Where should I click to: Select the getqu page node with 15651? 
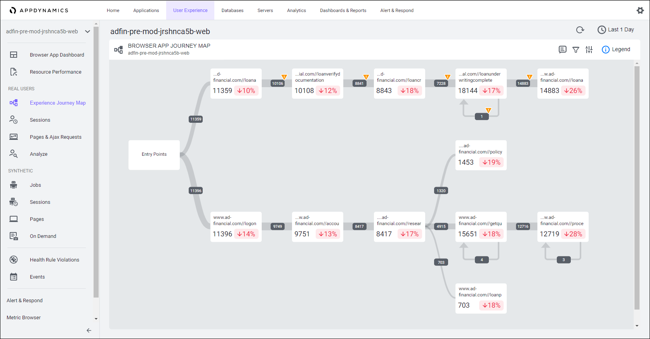click(x=481, y=227)
